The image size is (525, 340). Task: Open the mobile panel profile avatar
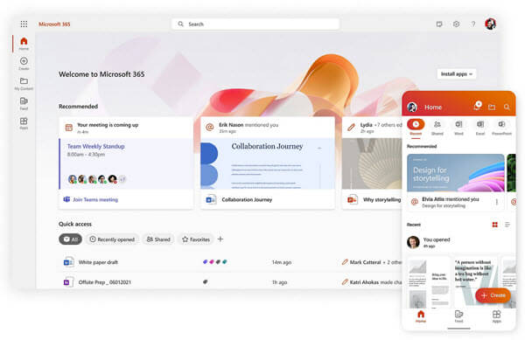(412, 107)
